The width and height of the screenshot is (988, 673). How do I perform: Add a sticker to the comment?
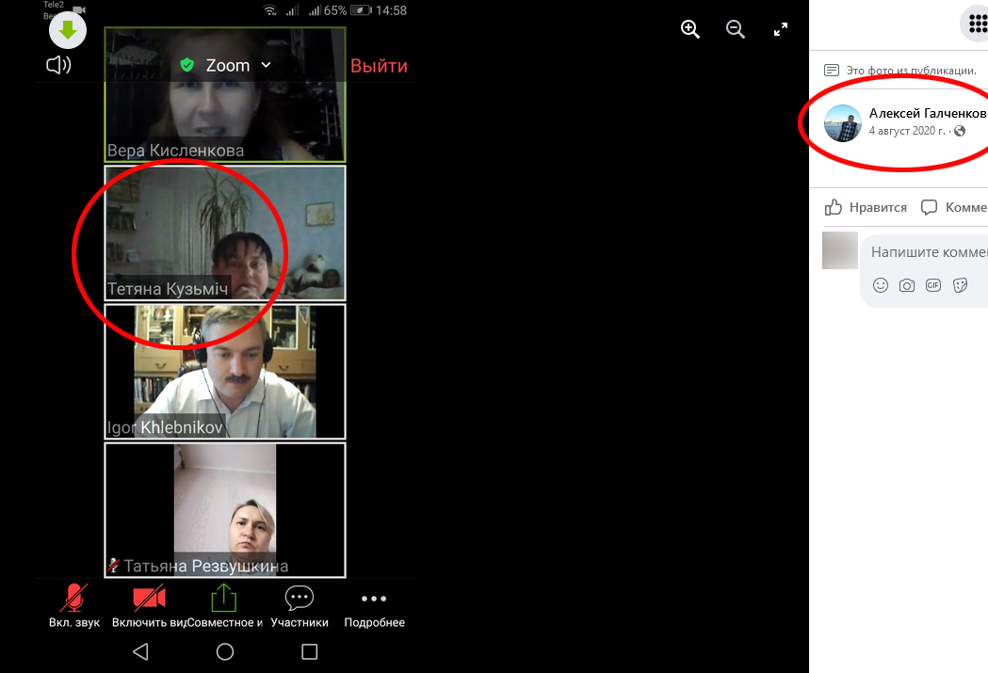click(961, 285)
